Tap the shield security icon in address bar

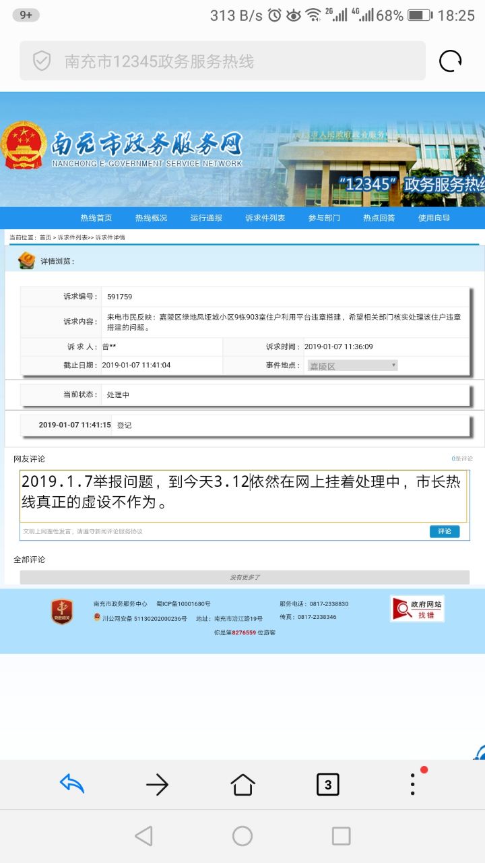click(x=42, y=61)
